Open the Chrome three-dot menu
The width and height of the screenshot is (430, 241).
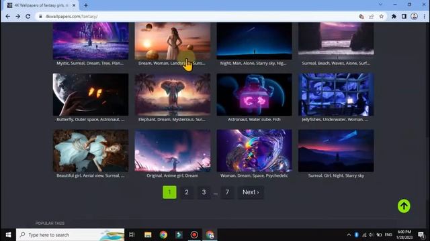[x=424, y=16]
